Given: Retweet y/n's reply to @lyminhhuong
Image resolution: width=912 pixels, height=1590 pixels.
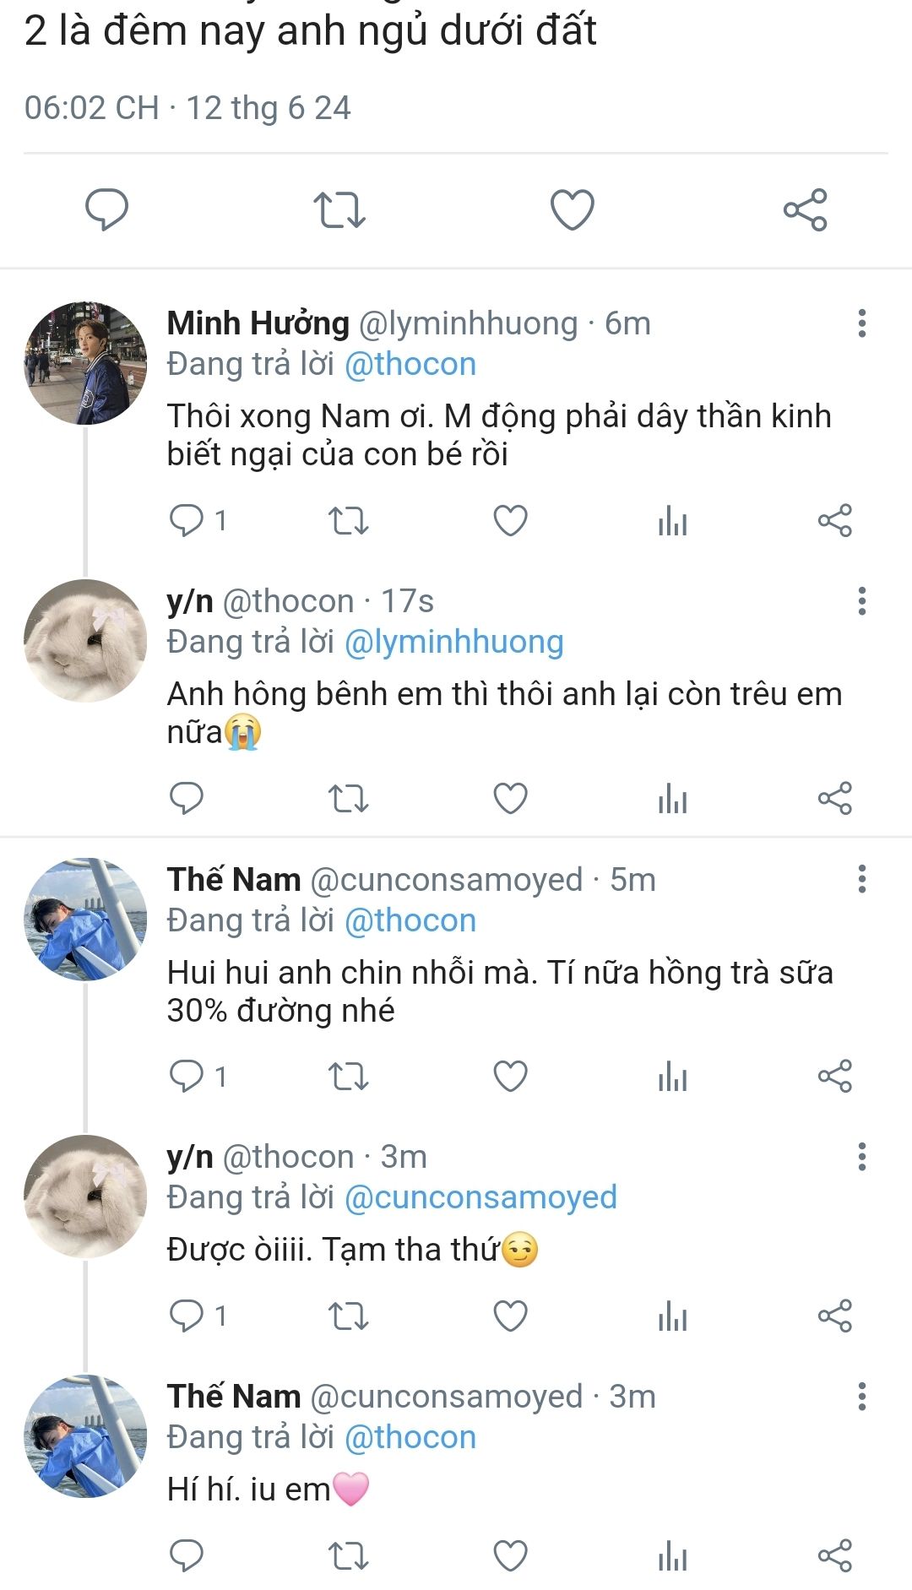Looking at the screenshot, I should (x=348, y=798).
